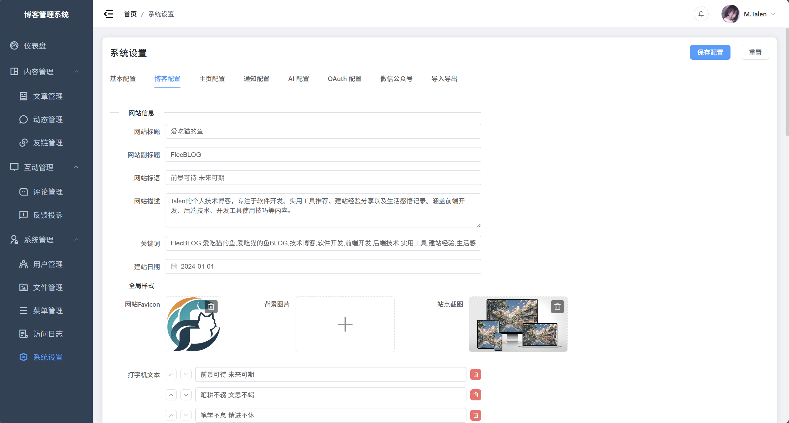This screenshot has height=423, width=789.
Task: Open 文件管理 file management
Action: [48, 287]
